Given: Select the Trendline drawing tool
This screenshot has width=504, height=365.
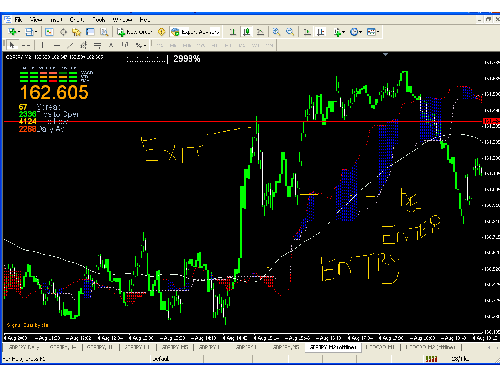Looking at the screenshot, I should (70, 45).
